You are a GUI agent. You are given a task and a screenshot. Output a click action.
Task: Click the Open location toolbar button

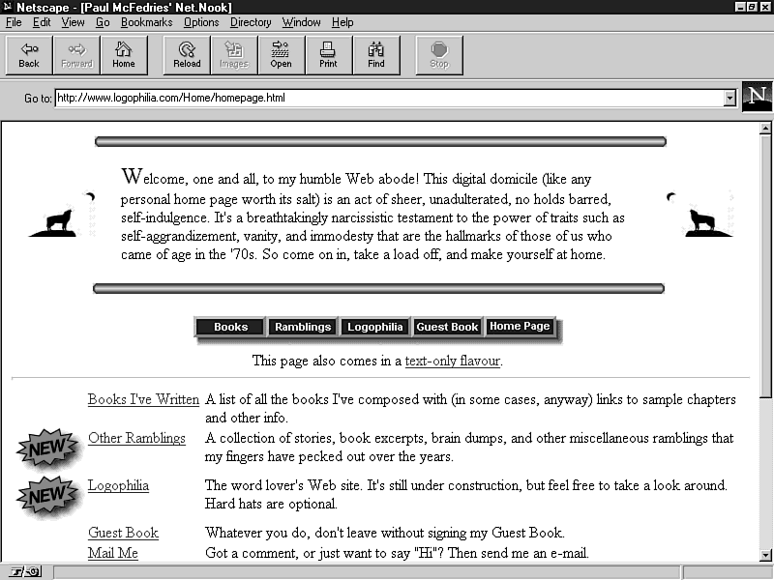pyautogui.click(x=282, y=55)
